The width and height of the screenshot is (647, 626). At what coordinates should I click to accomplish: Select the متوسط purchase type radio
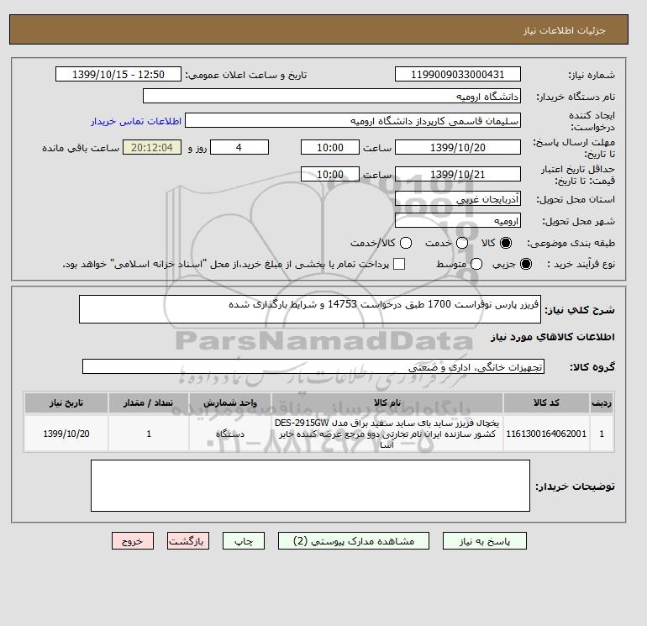click(476, 264)
